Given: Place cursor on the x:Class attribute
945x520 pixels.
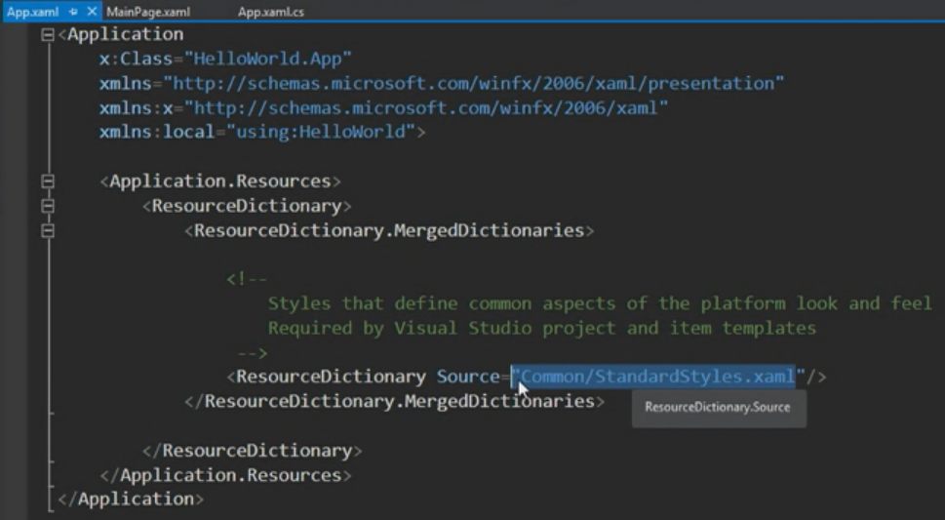Looking at the screenshot, I should [x=136, y=59].
